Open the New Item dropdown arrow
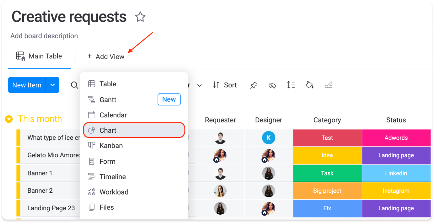The height and width of the screenshot is (223, 434). [x=52, y=85]
